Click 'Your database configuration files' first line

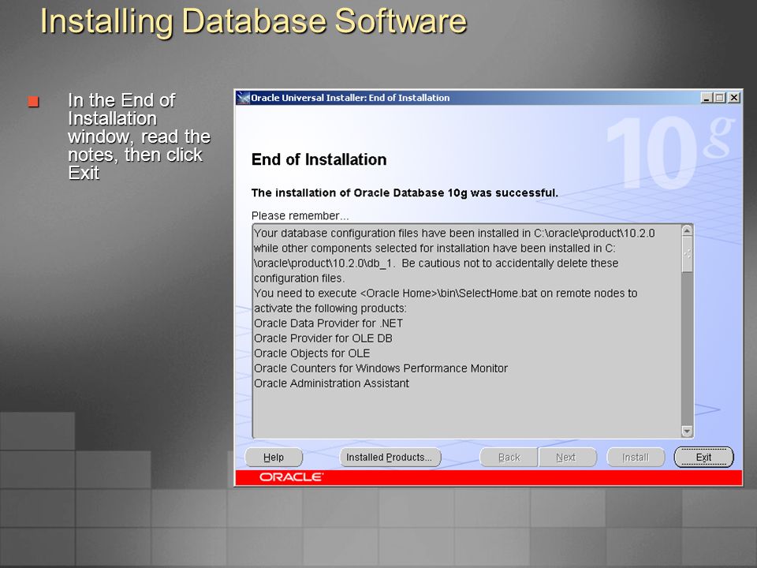click(x=454, y=233)
